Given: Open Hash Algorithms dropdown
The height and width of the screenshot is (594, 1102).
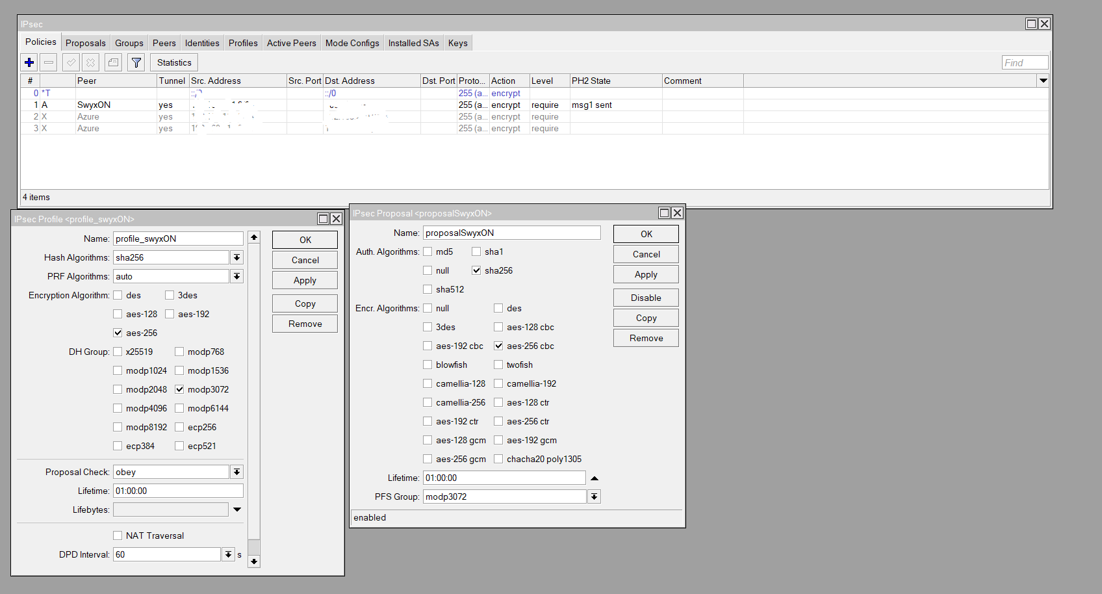Looking at the screenshot, I should click(x=237, y=257).
